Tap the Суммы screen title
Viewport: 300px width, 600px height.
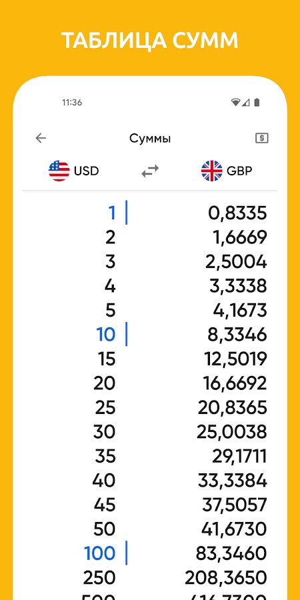[x=150, y=138]
